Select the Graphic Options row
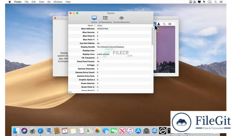Image resolution: width=236 pixels, height=136 pixels. 110,80
